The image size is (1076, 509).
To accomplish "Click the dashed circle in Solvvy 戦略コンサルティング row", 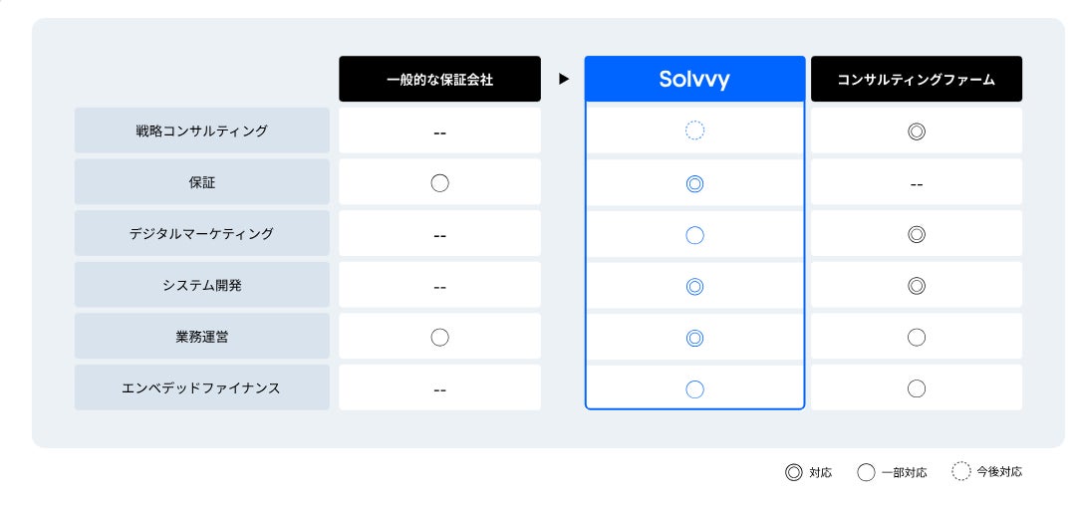I will pyautogui.click(x=695, y=130).
